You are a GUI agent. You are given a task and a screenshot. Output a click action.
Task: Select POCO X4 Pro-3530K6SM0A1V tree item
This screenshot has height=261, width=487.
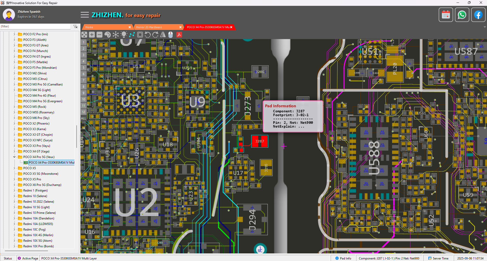coord(52,163)
